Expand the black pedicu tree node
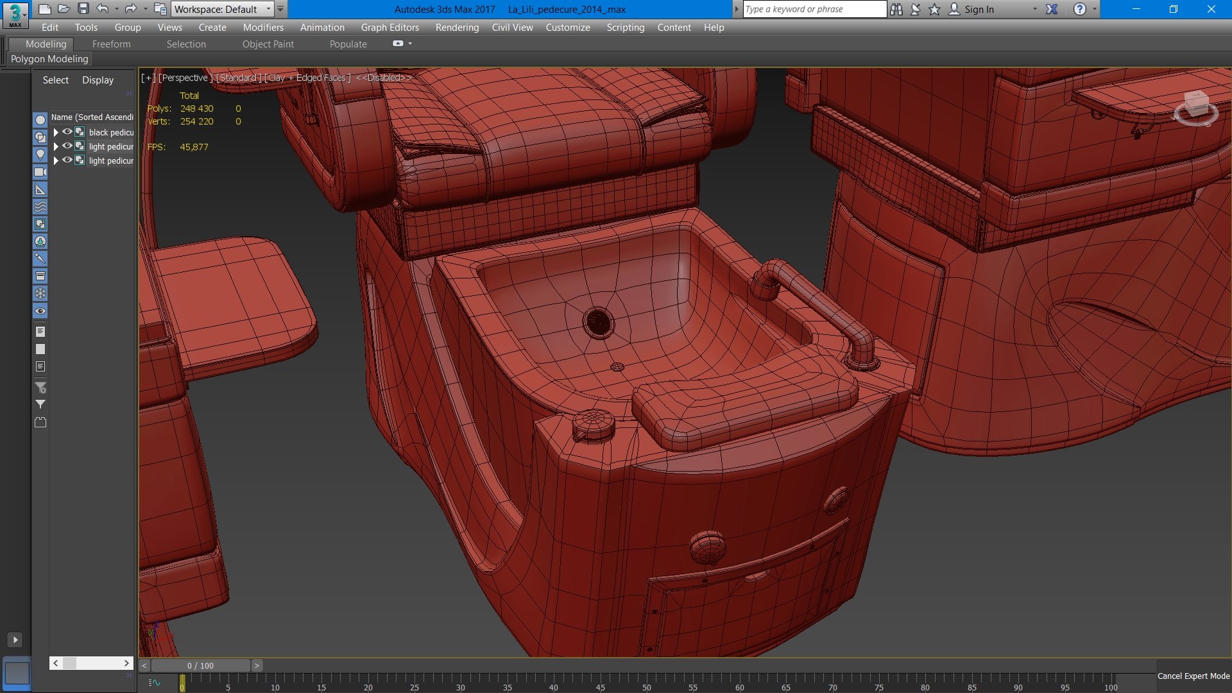Screen dimensions: 1232x693 click(56, 132)
